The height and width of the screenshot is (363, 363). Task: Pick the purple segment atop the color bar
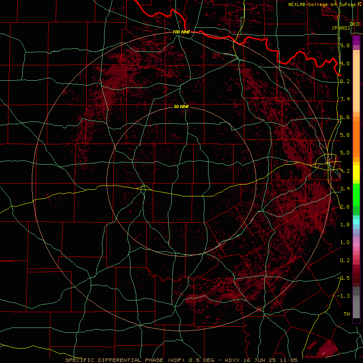(x=356, y=40)
